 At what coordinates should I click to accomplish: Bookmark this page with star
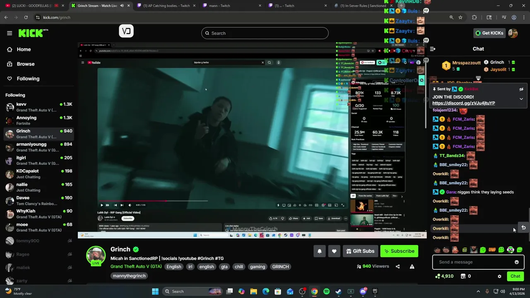click(x=460, y=17)
